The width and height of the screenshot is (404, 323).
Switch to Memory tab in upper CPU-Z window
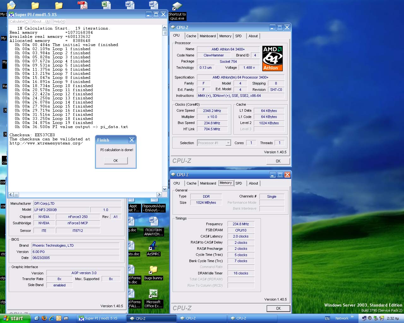(225, 36)
